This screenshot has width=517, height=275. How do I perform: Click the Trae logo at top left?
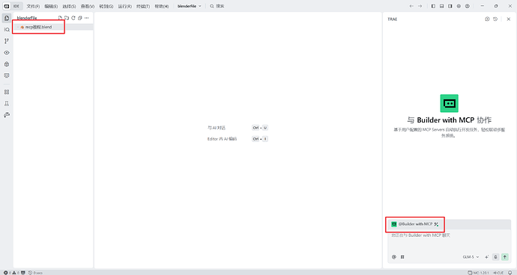(6, 6)
